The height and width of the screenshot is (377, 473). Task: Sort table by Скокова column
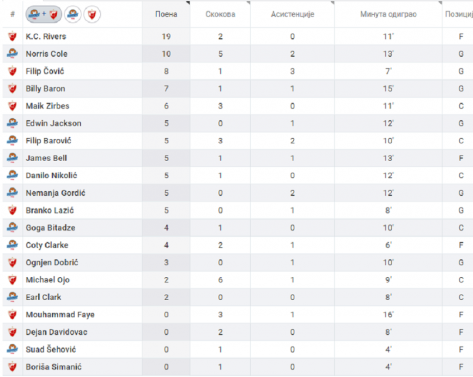(220, 14)
